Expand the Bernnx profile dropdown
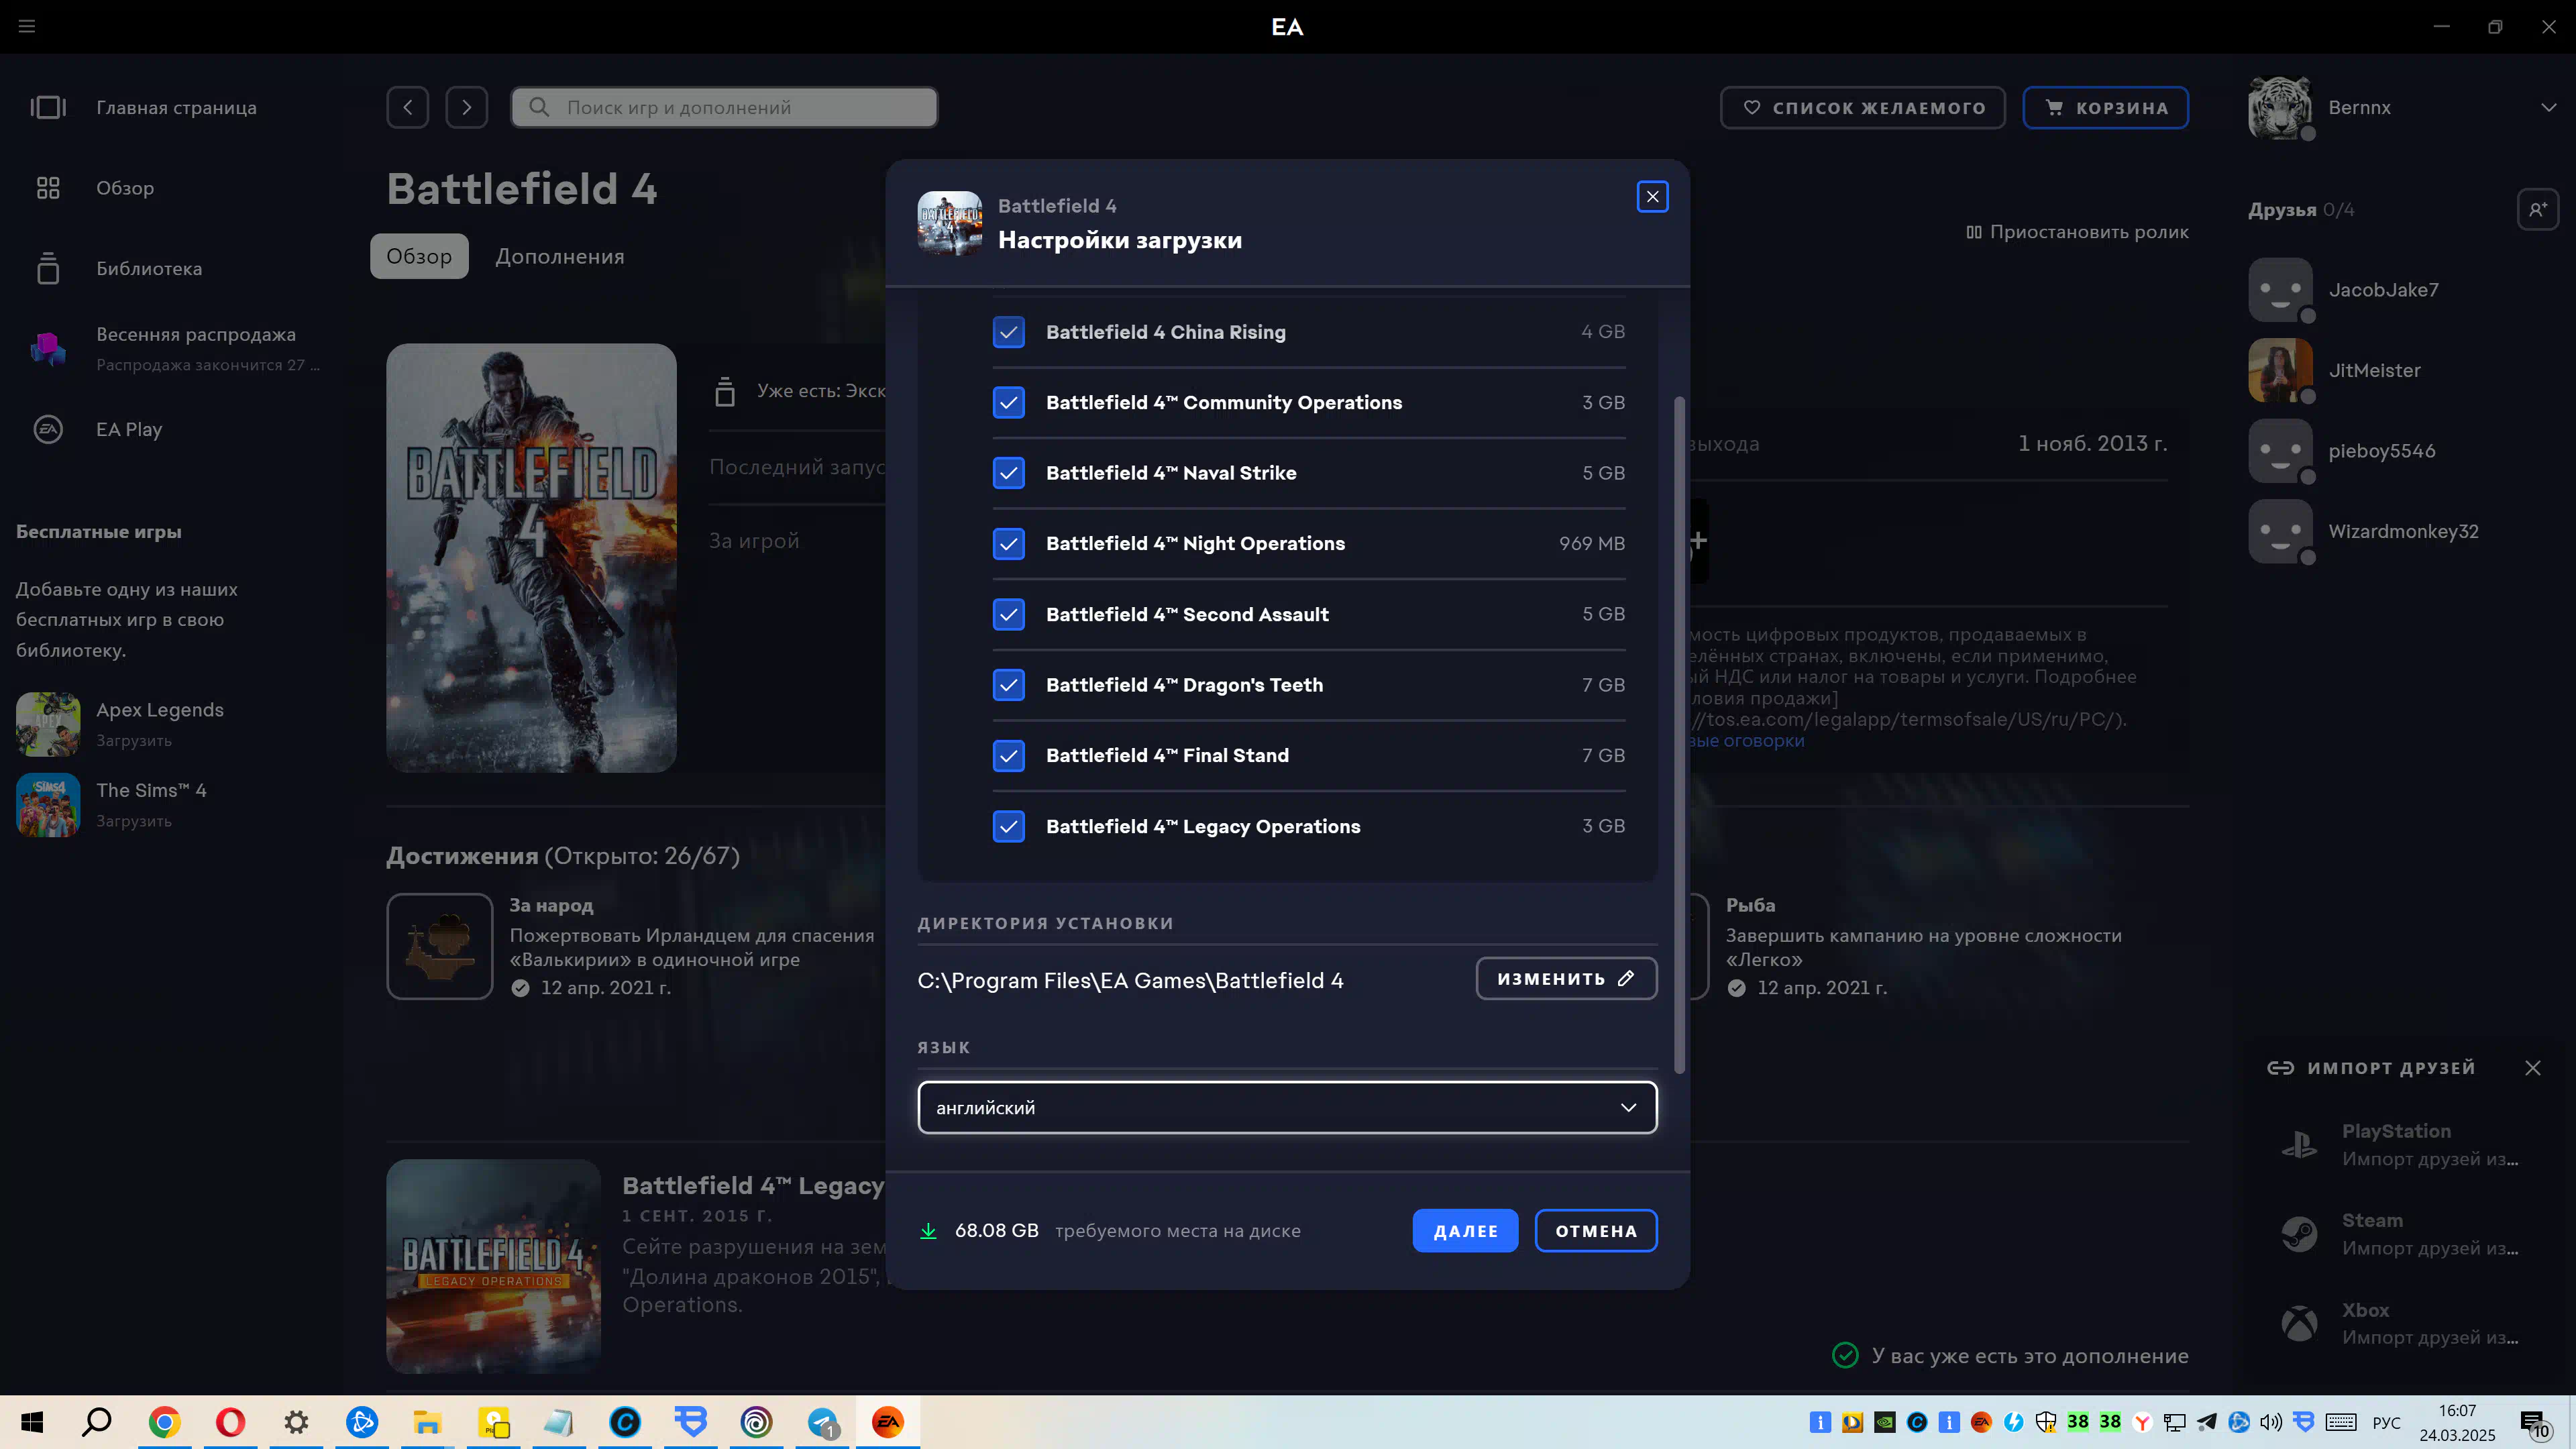Screen dimensions: 2576x1449 pyautogui.click(x=2548, y=107)
